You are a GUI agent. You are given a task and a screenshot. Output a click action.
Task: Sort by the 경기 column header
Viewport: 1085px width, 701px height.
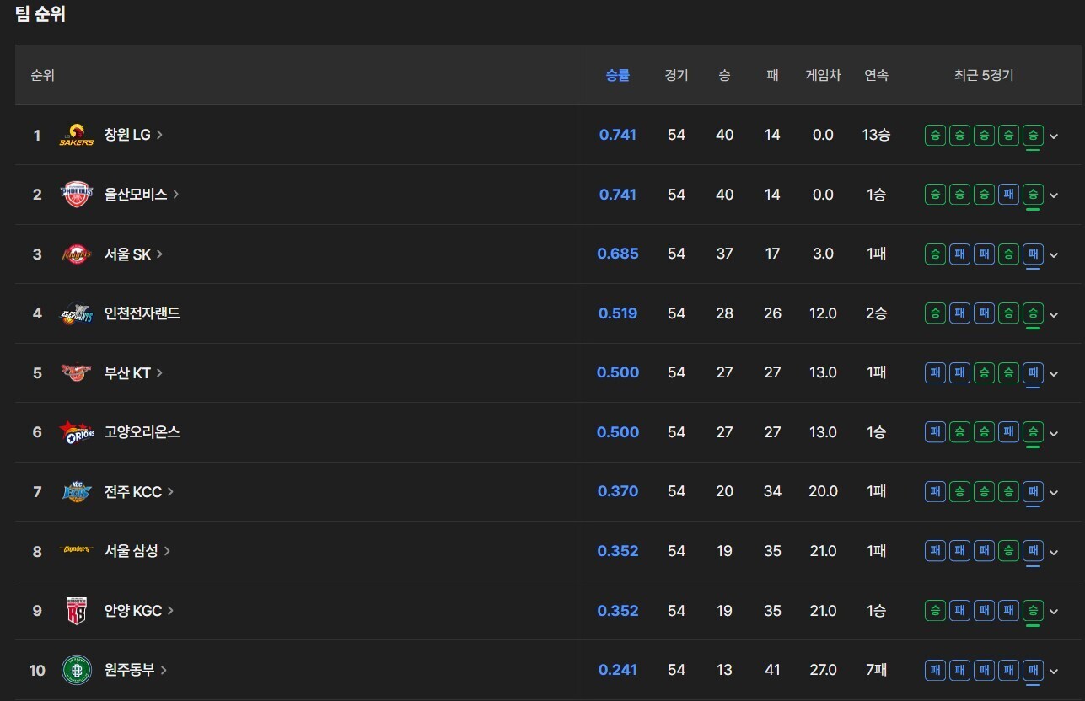pos(676,75)
